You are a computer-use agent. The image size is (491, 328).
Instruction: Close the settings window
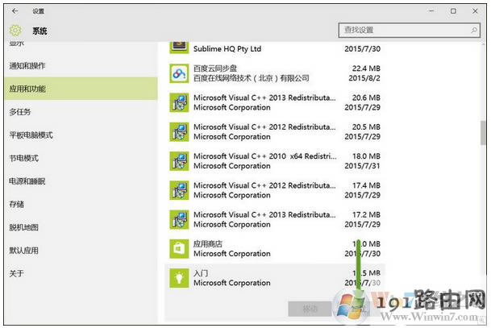coord(475,11)
